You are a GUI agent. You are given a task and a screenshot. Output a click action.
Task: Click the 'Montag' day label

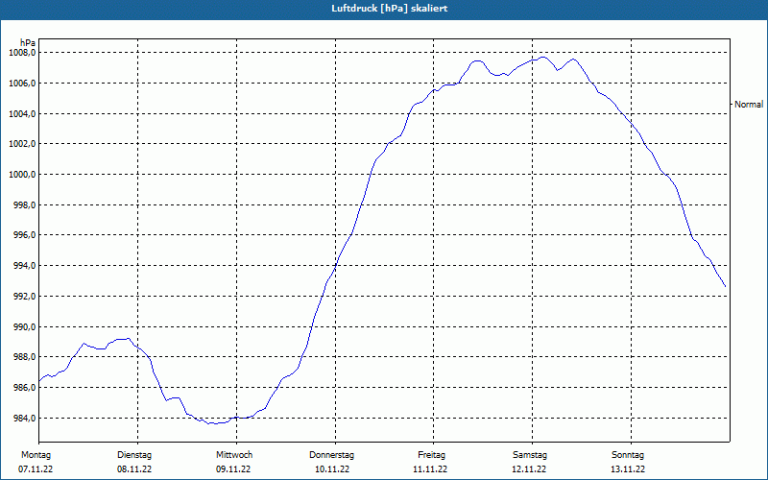[x=36, y=455]
